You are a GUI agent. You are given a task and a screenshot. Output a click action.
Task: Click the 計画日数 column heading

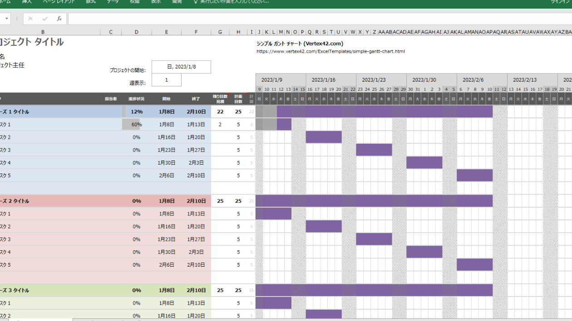tap(238, 99)
